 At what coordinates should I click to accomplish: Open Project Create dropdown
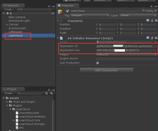(x=9, y=93)
